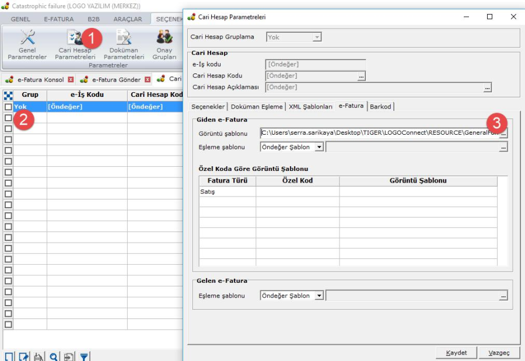Open Giden e-Fatura Öndeğer Şablon dropdown
The height and width of the screenshot is (361, 525).
coord(319,147)
